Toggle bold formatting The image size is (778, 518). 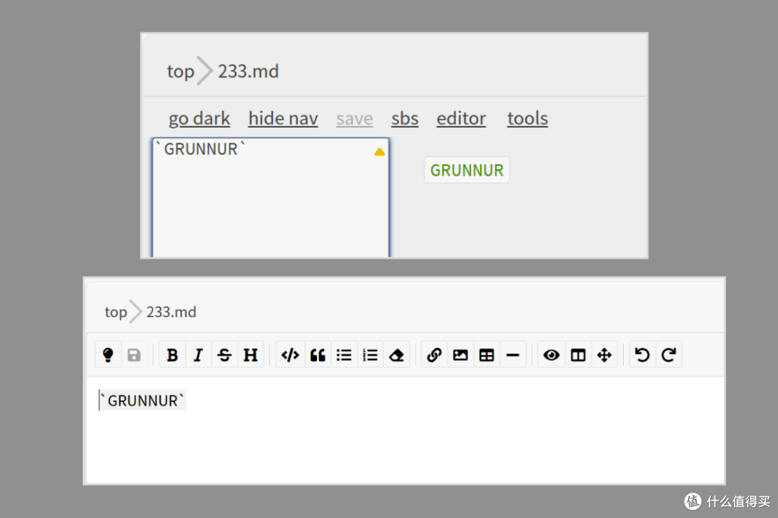172,354
